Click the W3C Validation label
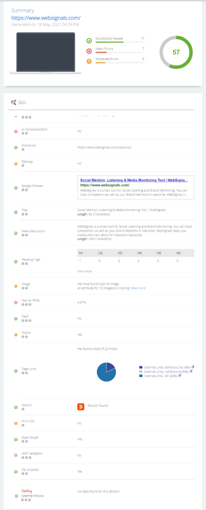 coord(32,453)
